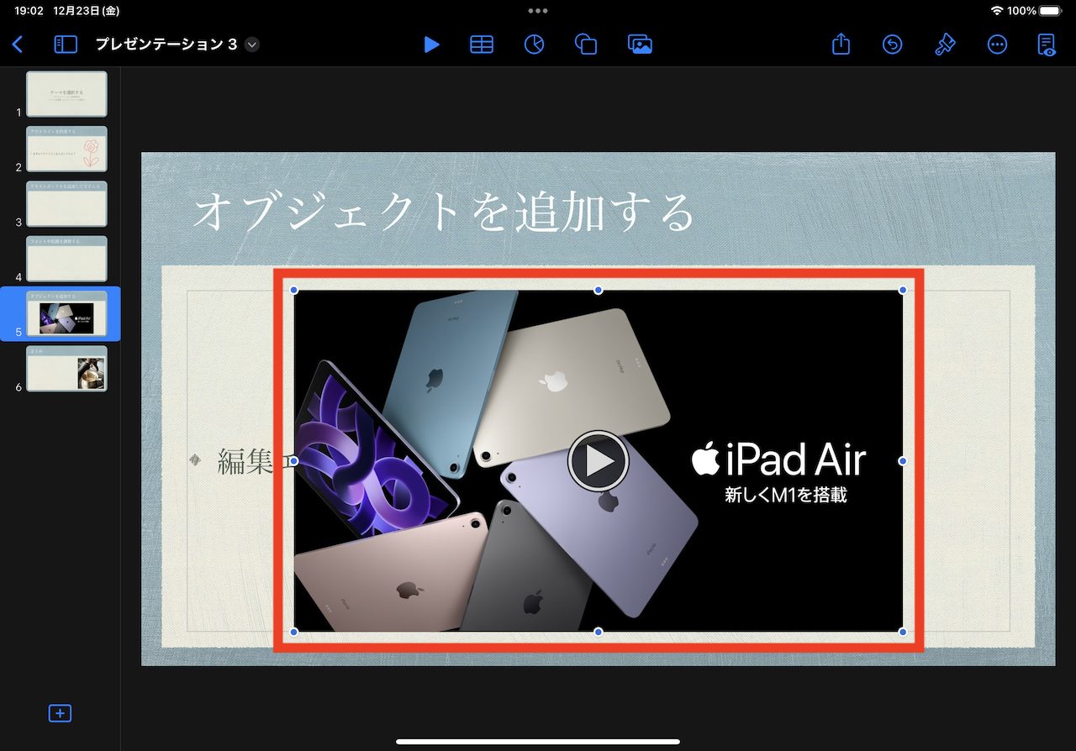Open the share menu
Image resolution: width=1076 pixels, height=751 pixels.
click(841, 44)
